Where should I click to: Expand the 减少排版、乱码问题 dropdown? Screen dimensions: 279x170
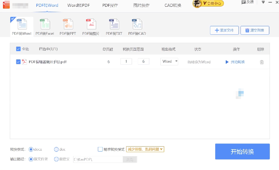click(145, 149)
